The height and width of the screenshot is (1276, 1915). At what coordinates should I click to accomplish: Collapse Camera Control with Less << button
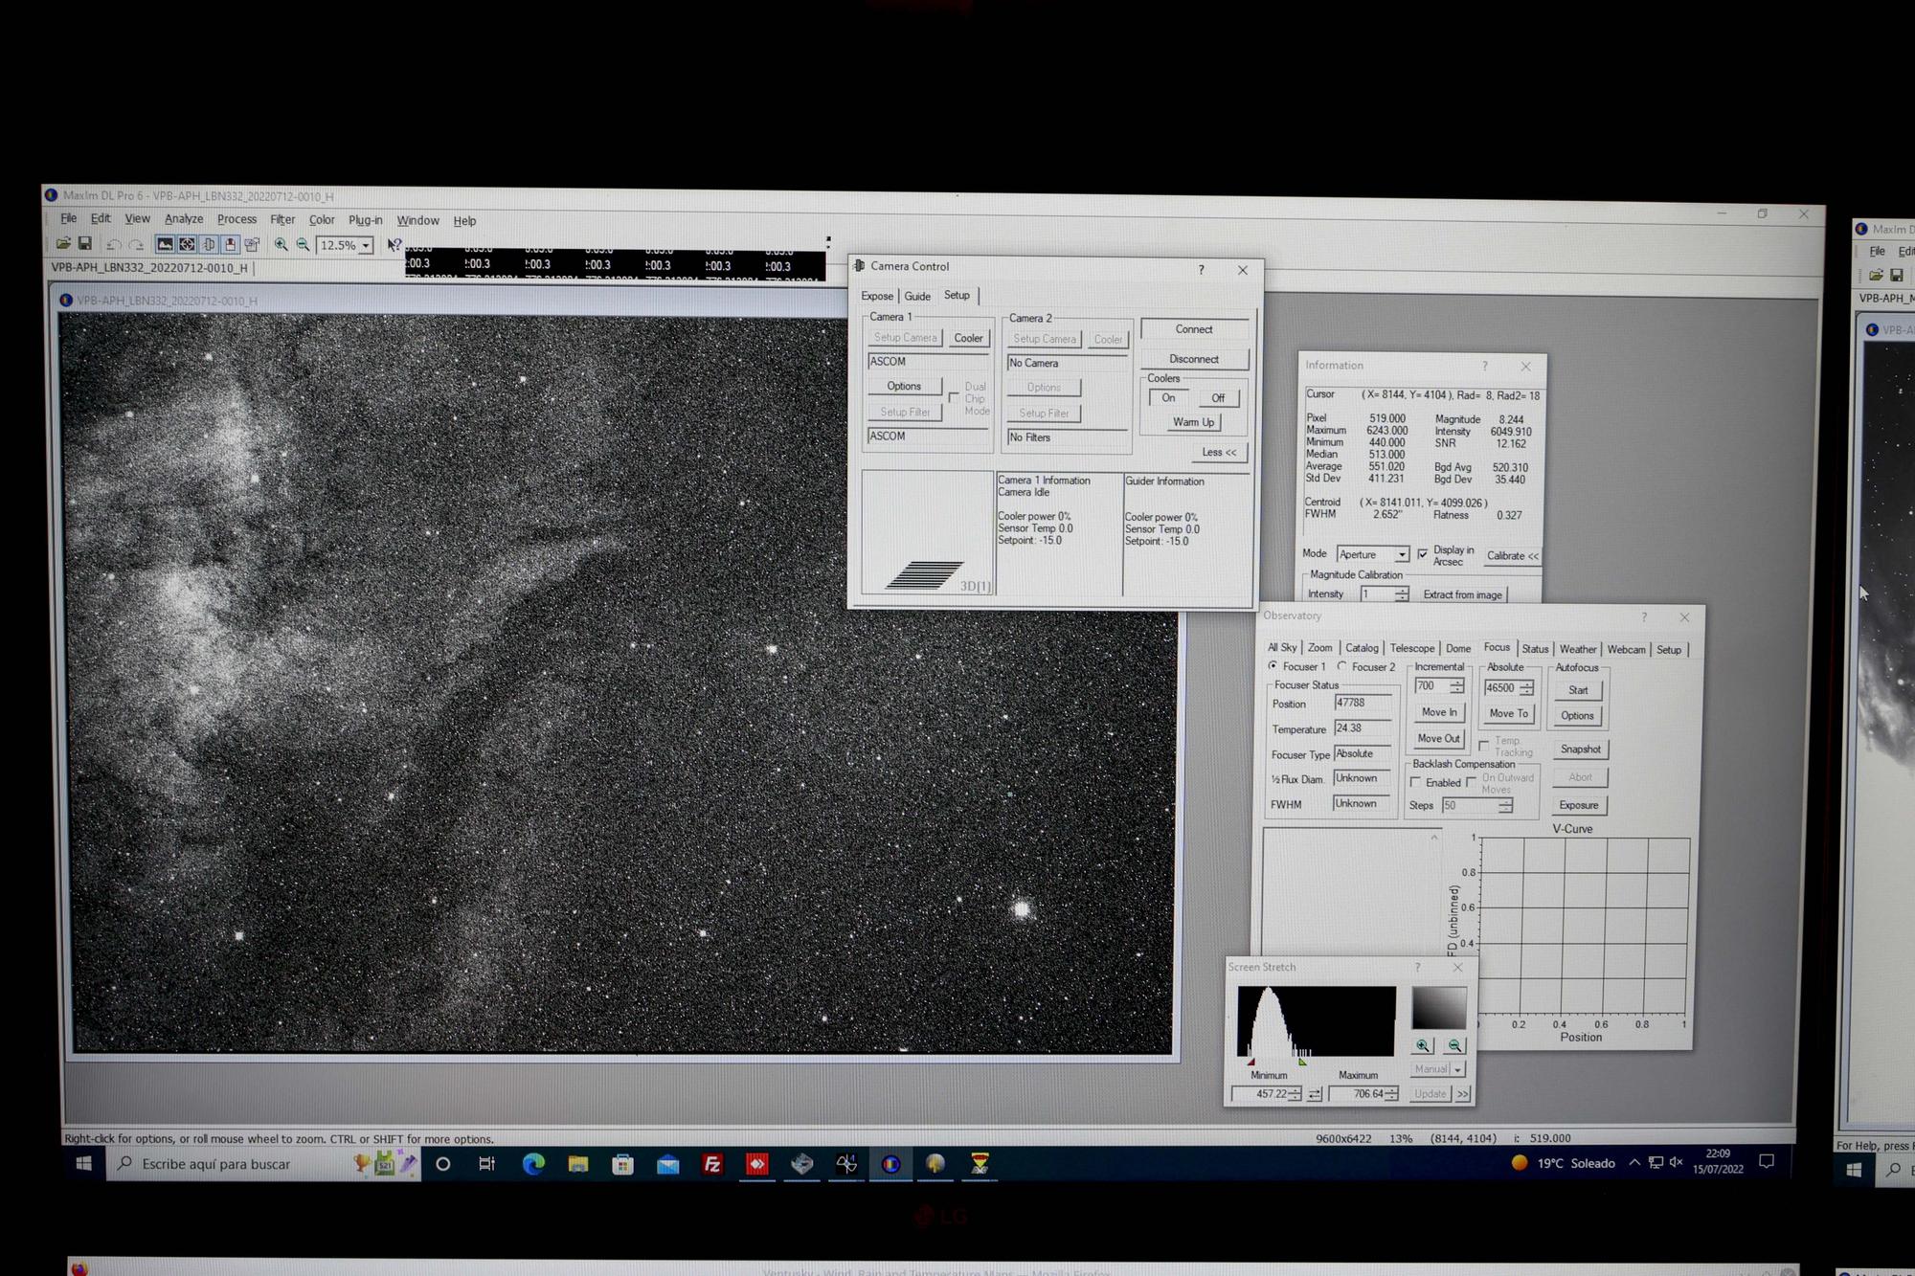[1219, 453]
